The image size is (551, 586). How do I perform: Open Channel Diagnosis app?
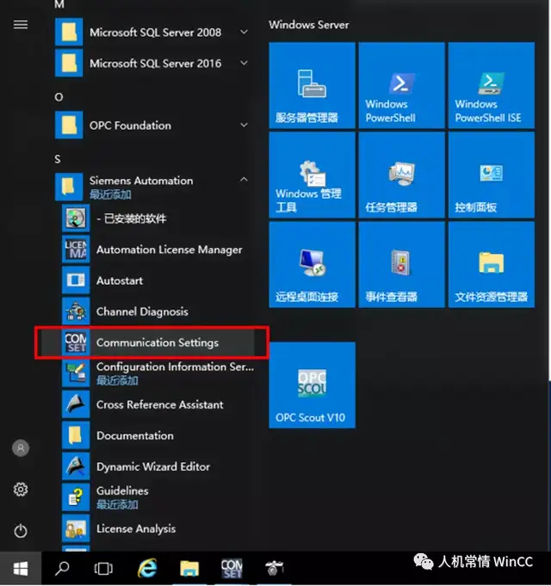click(141, 312)
